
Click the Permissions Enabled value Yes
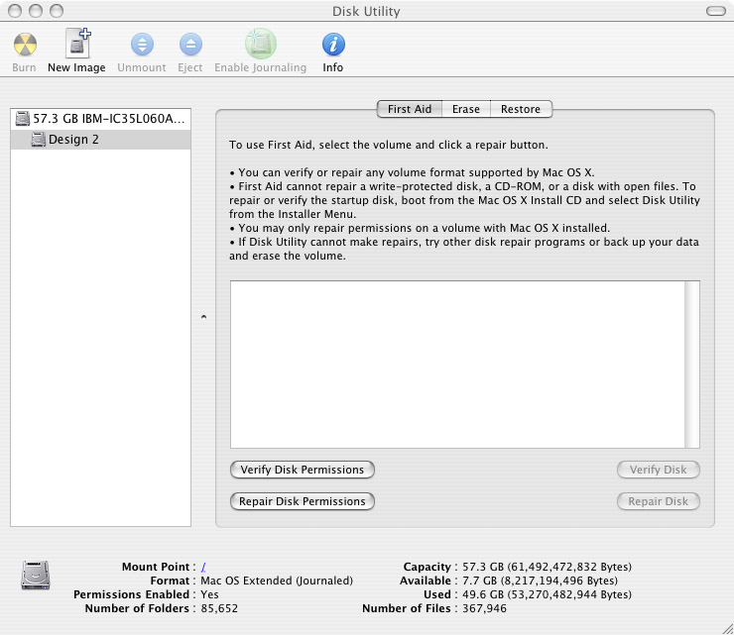(x=209, y=594)
